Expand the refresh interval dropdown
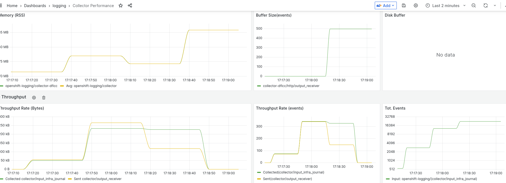Viewport: 506px width, 183px height. 495,5
